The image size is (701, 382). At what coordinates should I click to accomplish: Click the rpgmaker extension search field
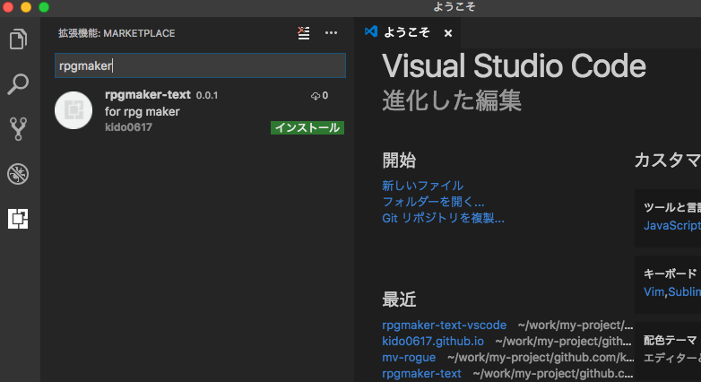pyautogui.click(x=200, y=65)
